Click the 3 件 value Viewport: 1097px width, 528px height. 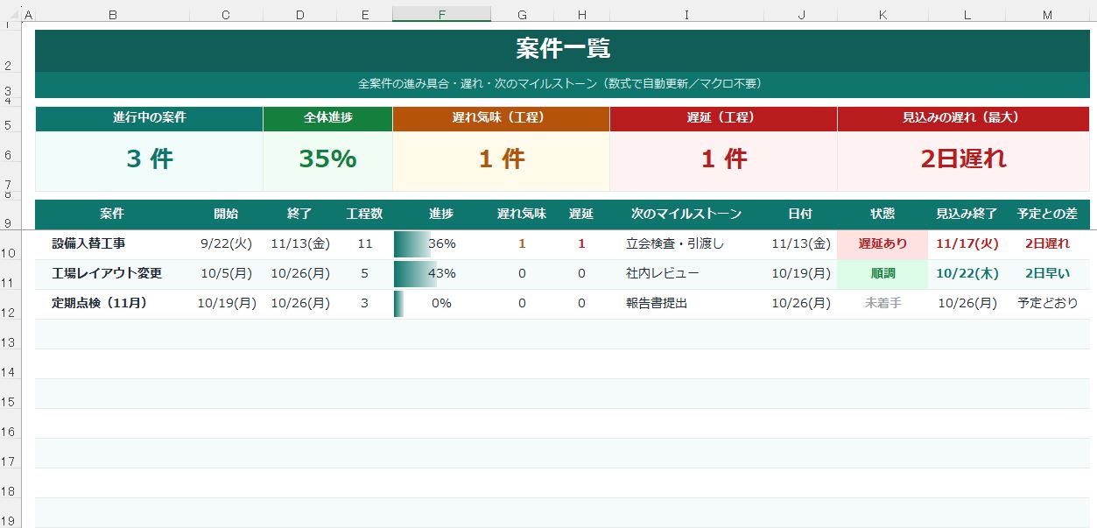(x=149, y=159)
